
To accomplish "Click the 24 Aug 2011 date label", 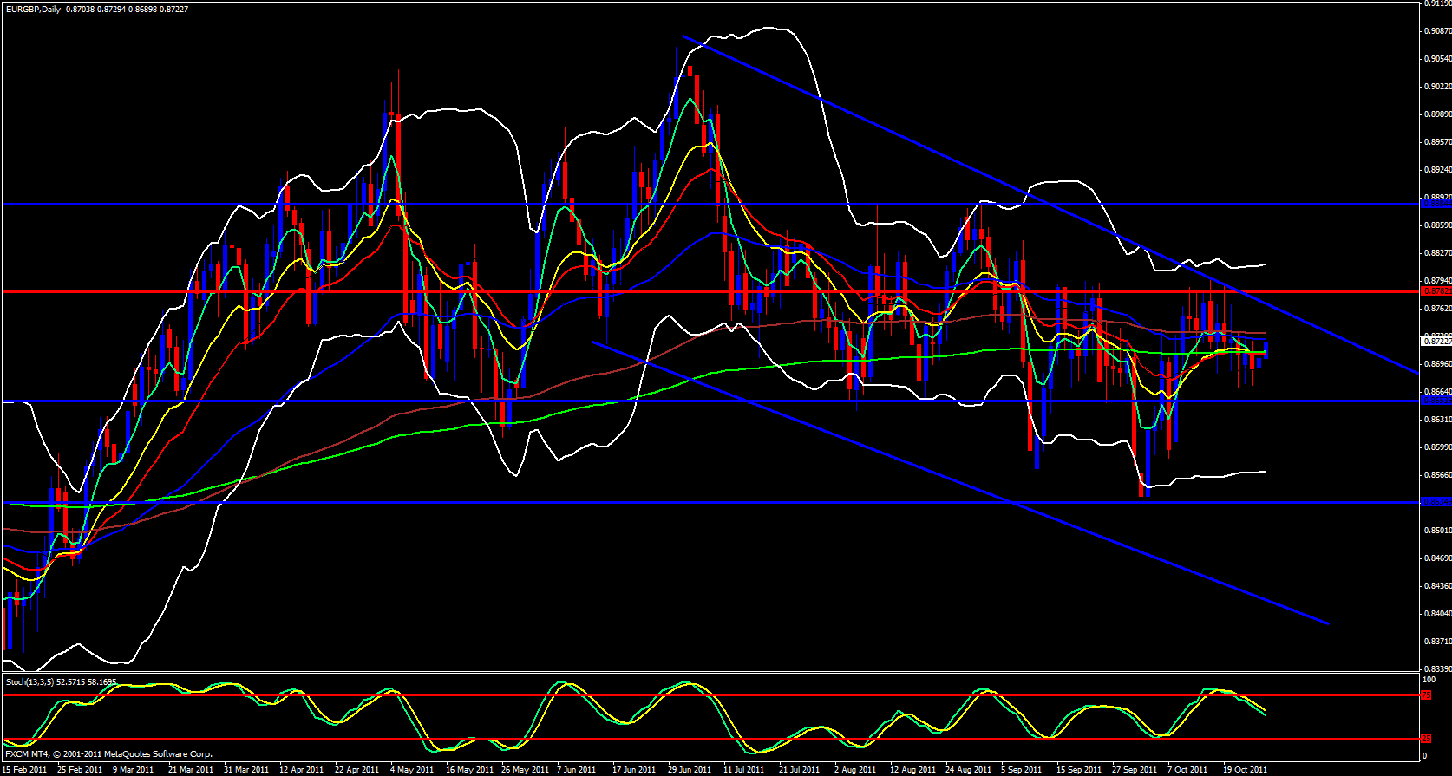I will [x=968, y=769].
